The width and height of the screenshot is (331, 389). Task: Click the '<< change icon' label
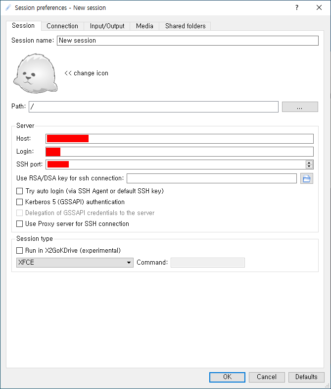click(86, 73)
